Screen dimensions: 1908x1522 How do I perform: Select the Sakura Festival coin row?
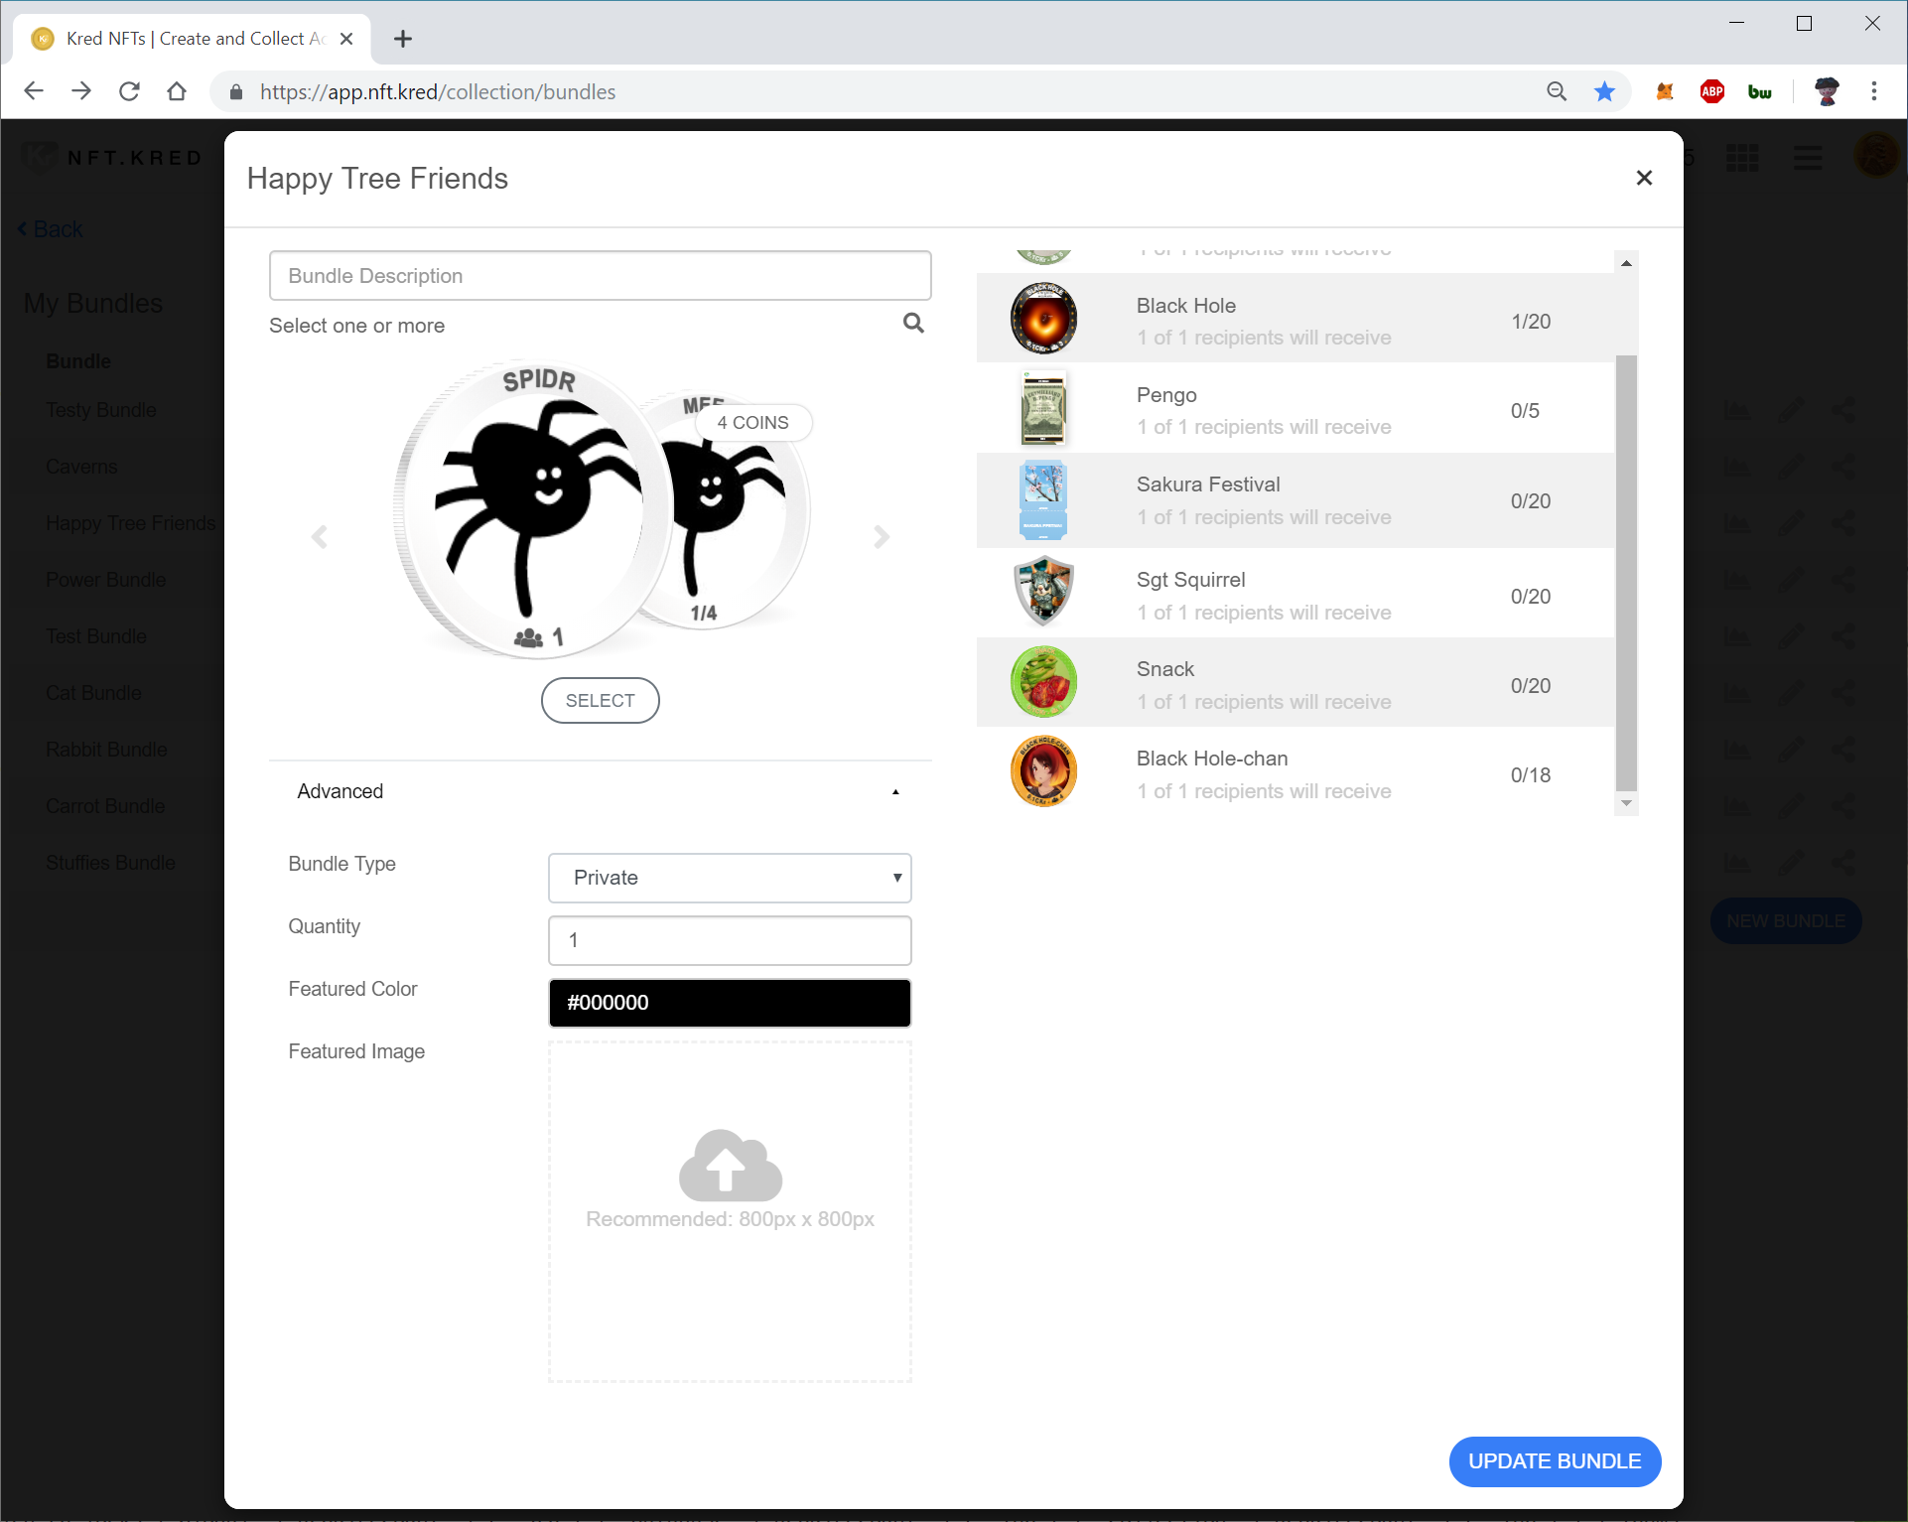pyautogui.click(x=1295, y=500)
